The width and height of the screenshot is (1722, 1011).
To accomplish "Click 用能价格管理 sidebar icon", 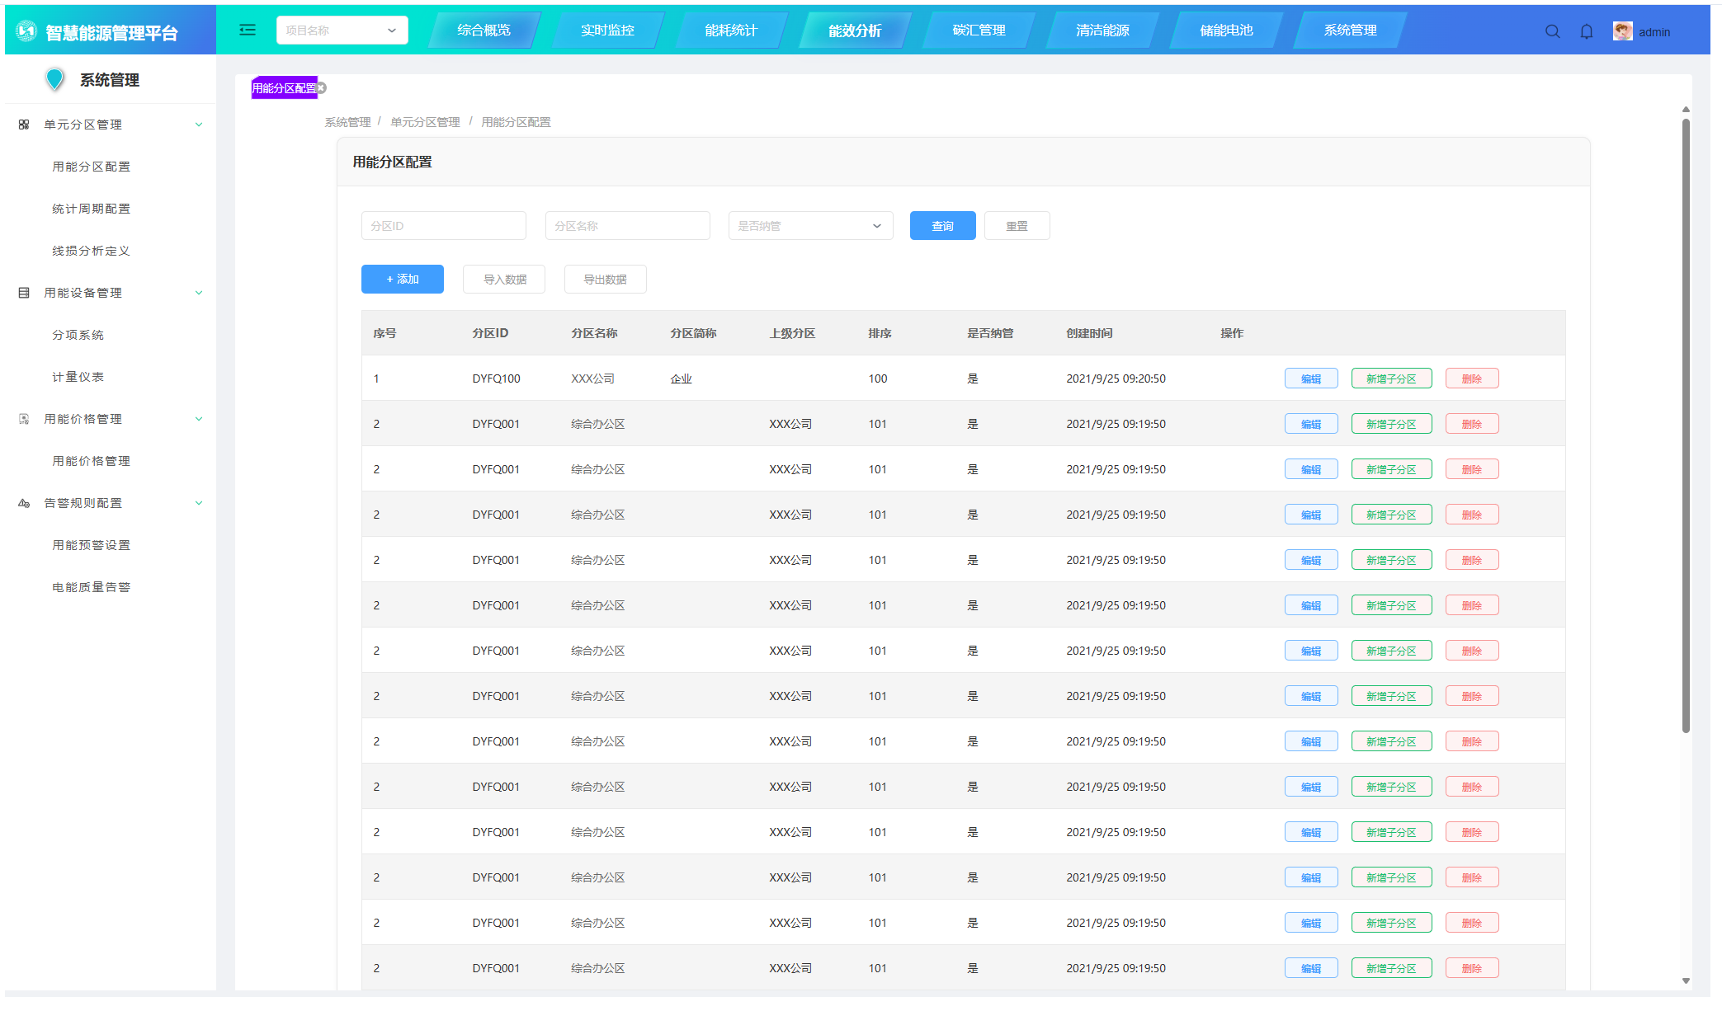I will click(24, 419).
